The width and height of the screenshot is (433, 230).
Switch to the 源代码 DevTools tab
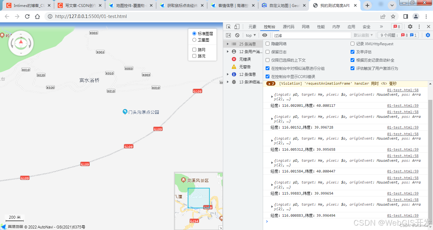[288, 27]
